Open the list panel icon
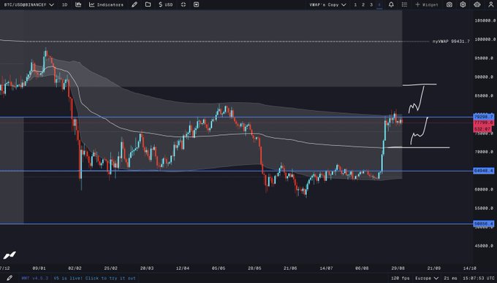Viewport: 497px width, 283px height. click(x=404, y=4)
